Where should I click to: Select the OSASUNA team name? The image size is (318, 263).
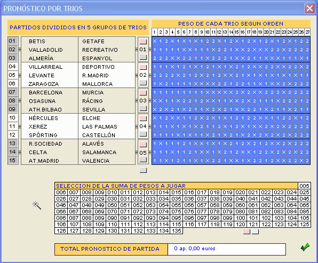42,101
